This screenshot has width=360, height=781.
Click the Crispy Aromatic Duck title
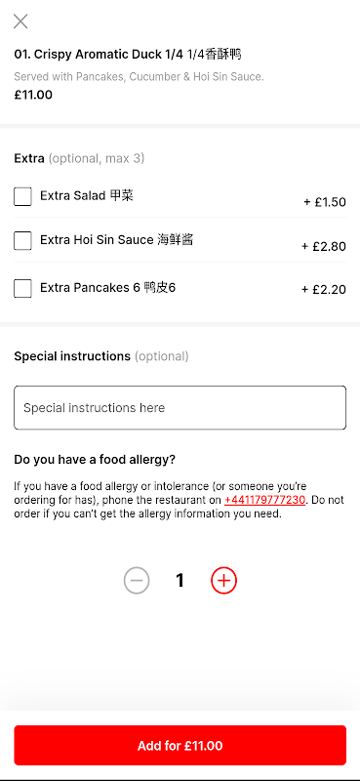(128, 55)
